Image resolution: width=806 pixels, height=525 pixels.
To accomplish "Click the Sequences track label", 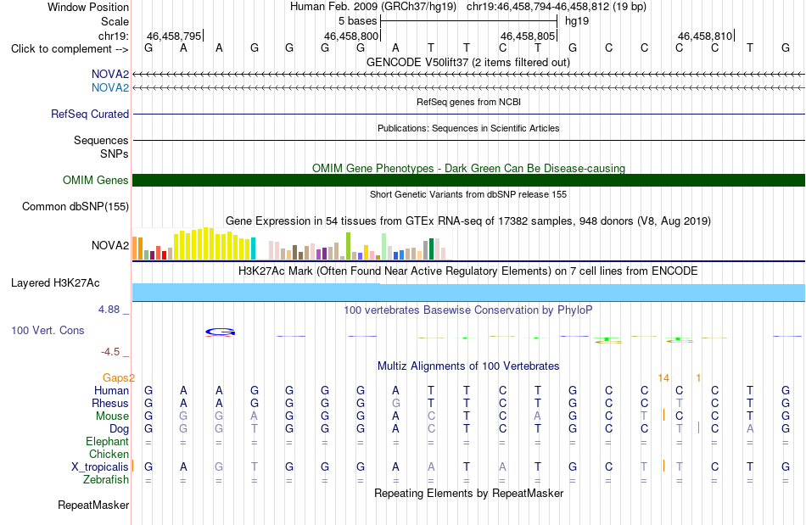I will point(101,140).
